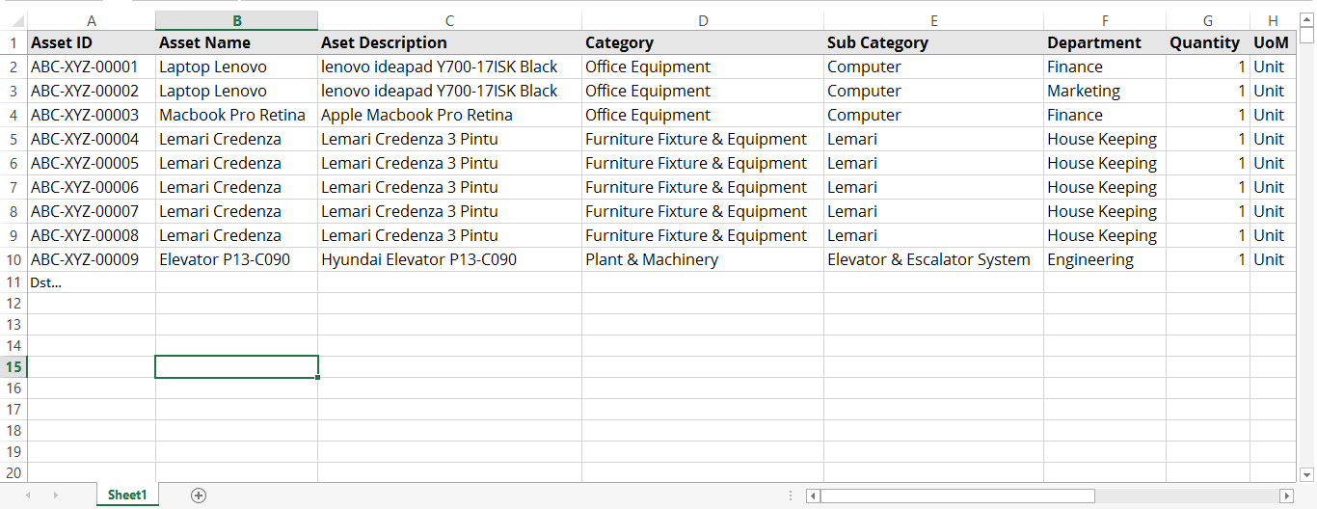This screenshot has width=1317, height=509.
Task: Select row 15 header
Action: [13, 367]
